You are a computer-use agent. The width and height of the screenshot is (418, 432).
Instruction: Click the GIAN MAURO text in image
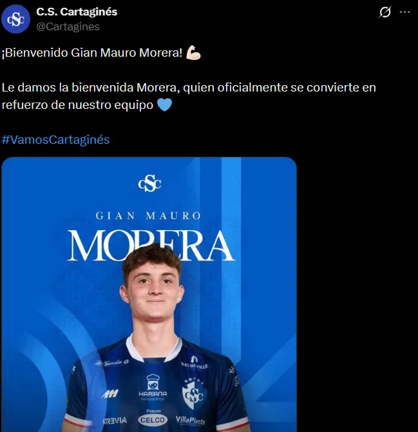148,216
